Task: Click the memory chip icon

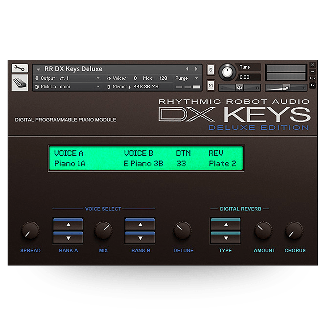Action: click(109, 87)
